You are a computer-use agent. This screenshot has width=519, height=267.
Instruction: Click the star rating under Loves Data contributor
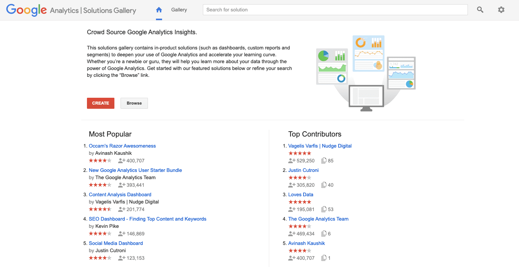pos(300,202)
